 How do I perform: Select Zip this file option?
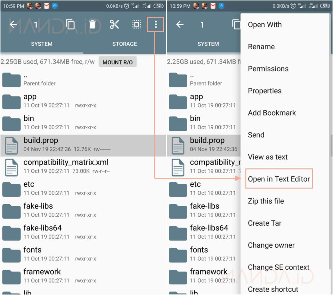(x=266, y=201)
